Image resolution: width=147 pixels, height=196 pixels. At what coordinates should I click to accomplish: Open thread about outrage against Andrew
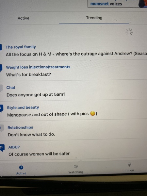[76, 54]
